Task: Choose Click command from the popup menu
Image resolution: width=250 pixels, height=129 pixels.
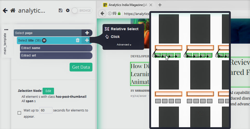Action: point(112,37)
